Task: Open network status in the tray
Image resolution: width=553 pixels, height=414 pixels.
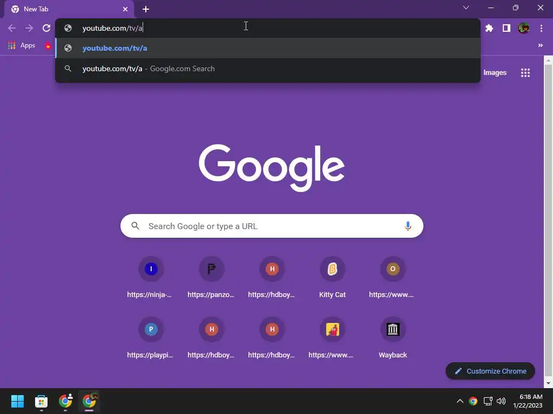Action: point(488,401)
